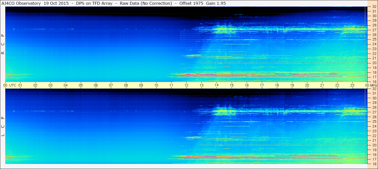Pick the 06 hour marker on time axis
This screenshot has width=378, height=169.
[x=96, y=85]
